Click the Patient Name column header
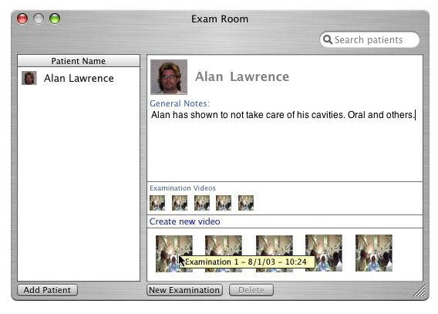Image resolution: width=438 pixels, height=314 pixels. pyautogui.click(x=79, y=61)
